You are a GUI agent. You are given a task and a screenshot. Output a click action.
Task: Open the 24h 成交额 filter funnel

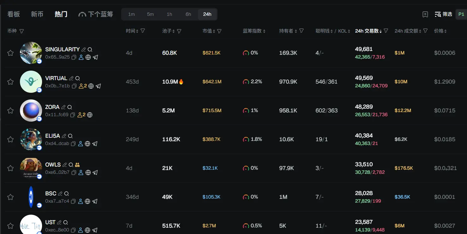[426, 31]
